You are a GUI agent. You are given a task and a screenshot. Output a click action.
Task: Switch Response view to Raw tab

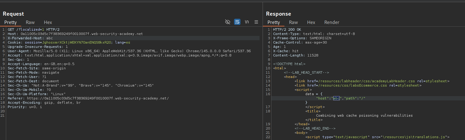point(293,22)
